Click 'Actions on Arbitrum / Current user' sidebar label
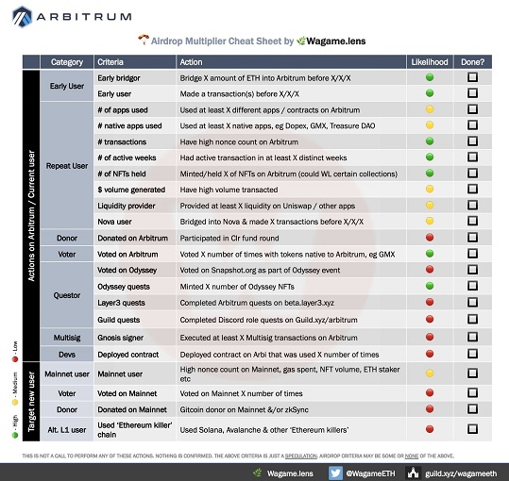 (x=31, y=216)
